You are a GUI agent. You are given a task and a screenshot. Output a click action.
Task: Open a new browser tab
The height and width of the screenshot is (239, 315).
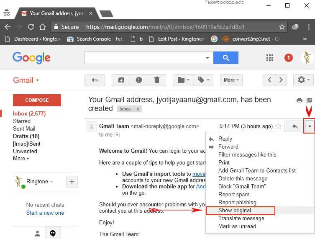click(x=106, y=14)
